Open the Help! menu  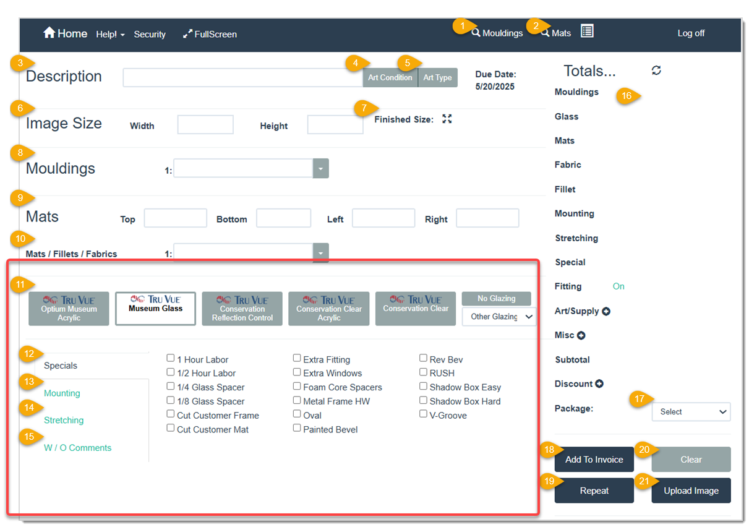pos(110,35)
